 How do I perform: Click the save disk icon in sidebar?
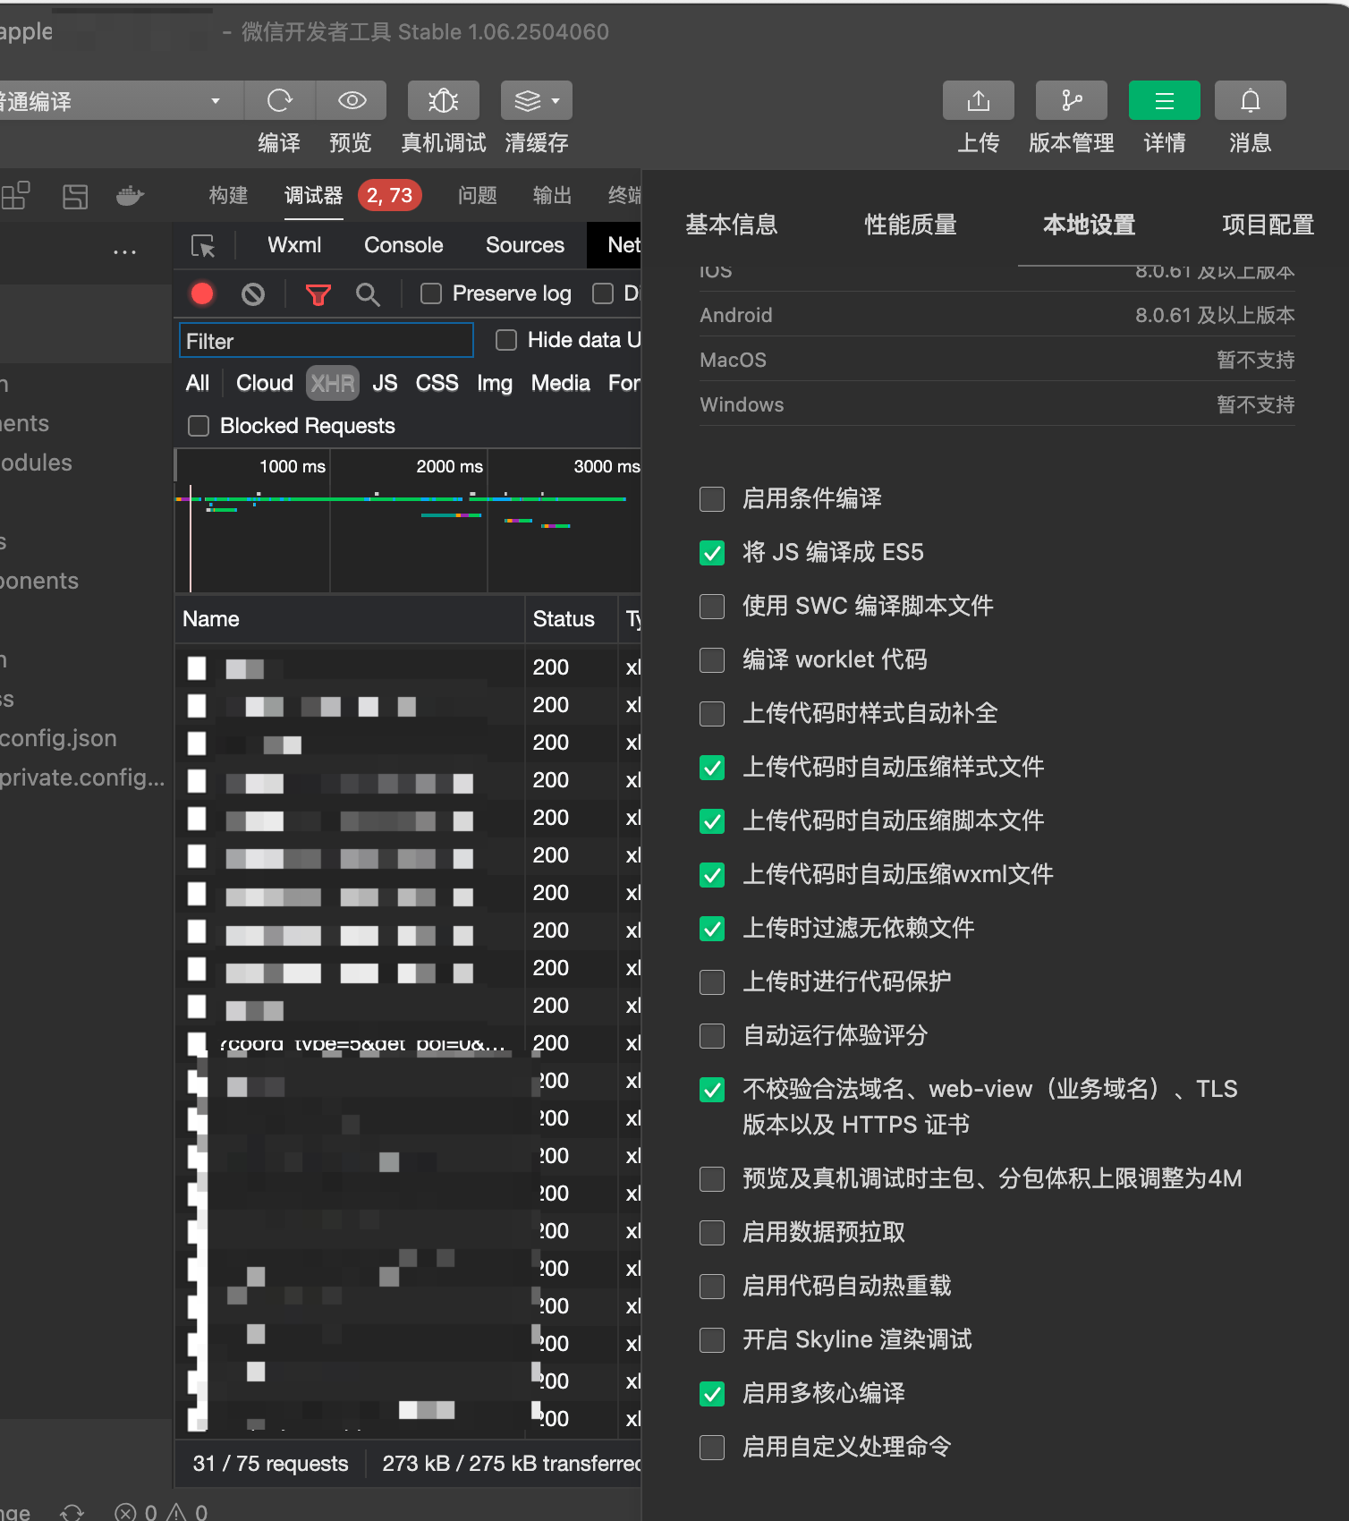[x=75, y=196]
